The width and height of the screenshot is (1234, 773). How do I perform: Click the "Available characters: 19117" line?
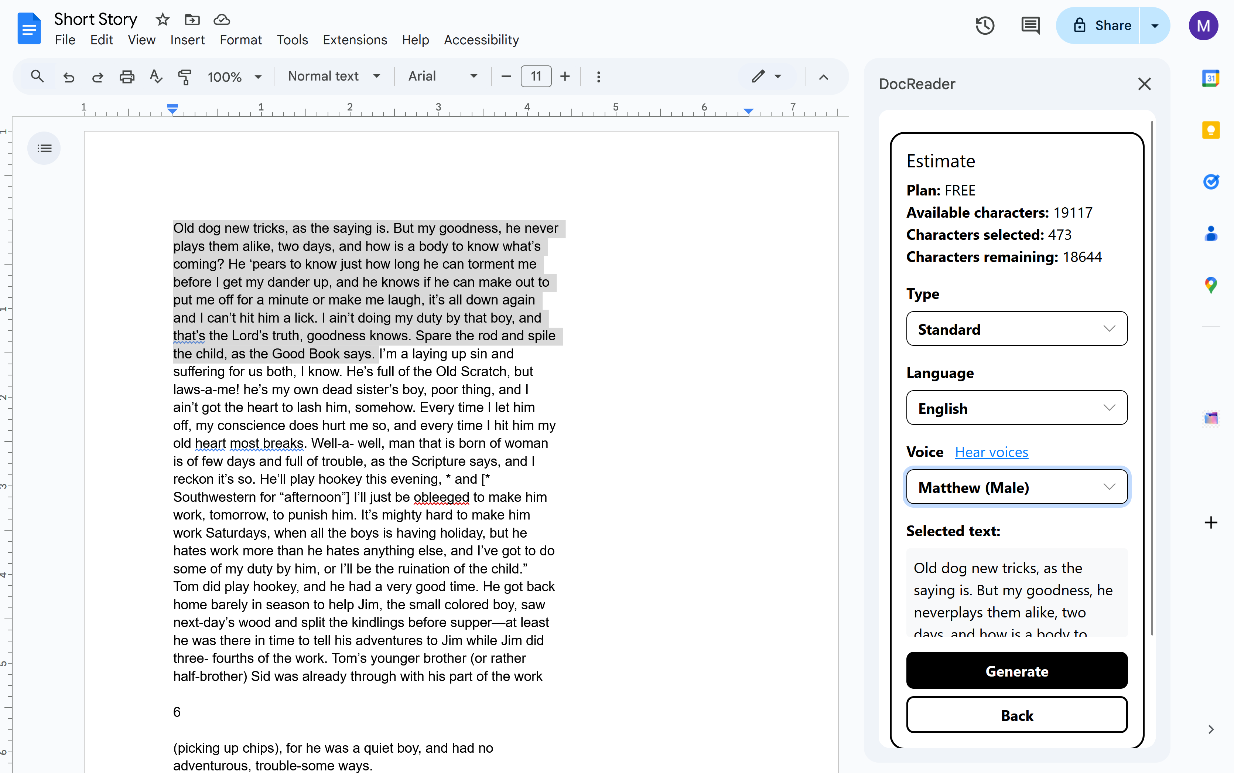tap(999, 213)
